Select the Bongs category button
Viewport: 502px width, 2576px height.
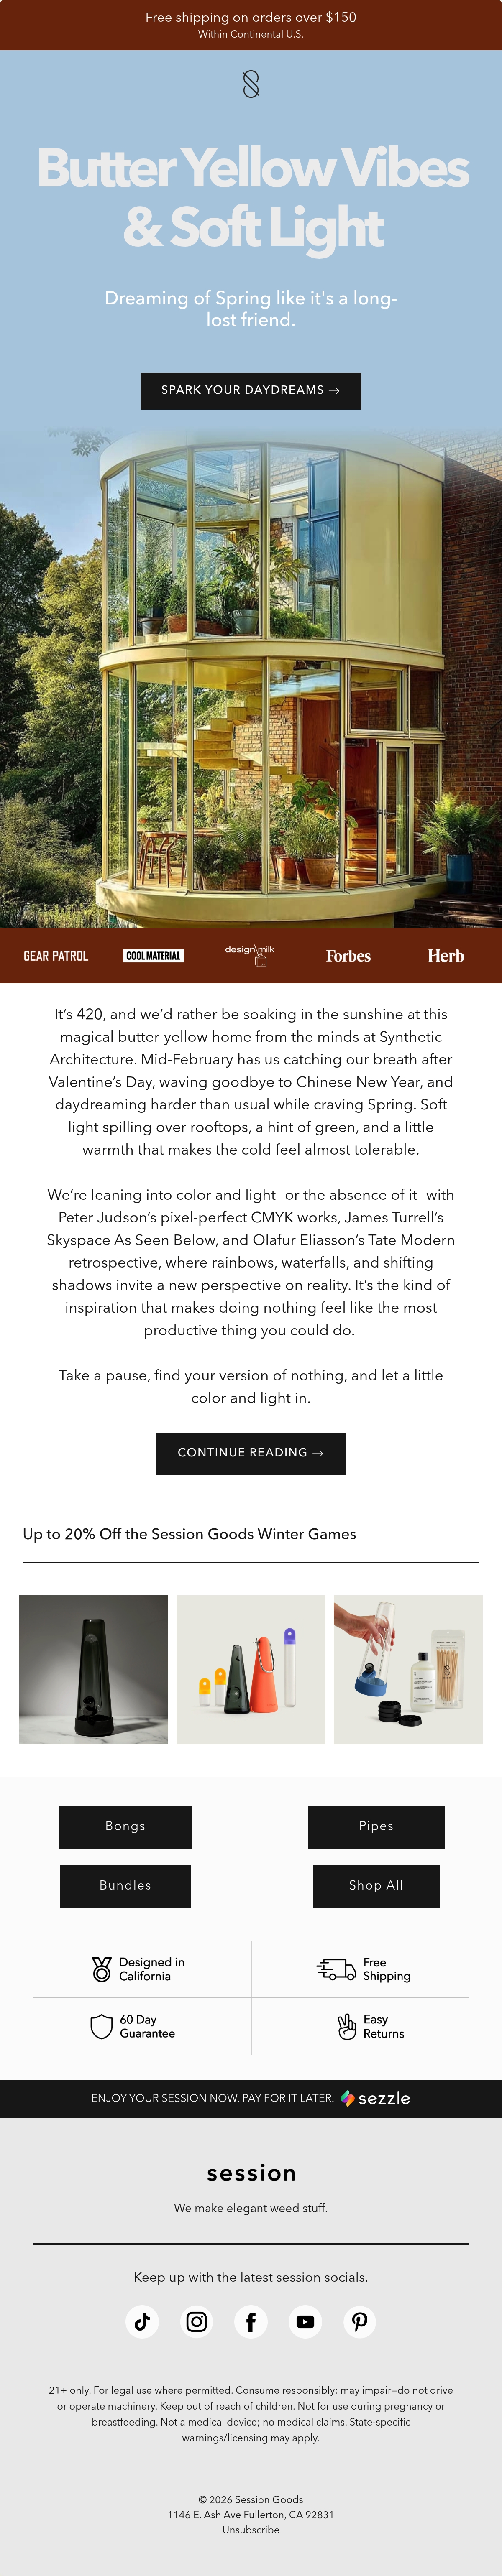[x=125, y=1826]
